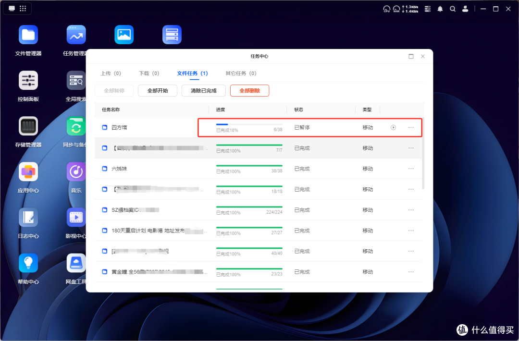Open more options for the 四方馆 task
The image size is (519, 341).
tap(411, 127)
